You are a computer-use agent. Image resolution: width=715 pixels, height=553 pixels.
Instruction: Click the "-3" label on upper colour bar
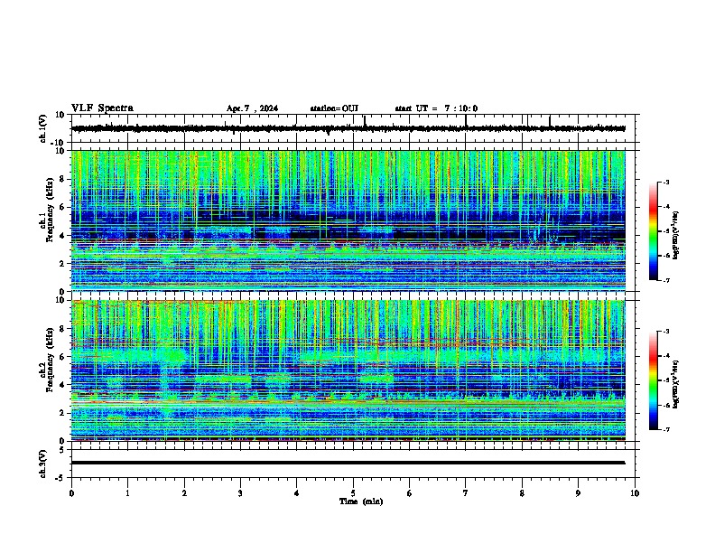(x=666, y=183)
